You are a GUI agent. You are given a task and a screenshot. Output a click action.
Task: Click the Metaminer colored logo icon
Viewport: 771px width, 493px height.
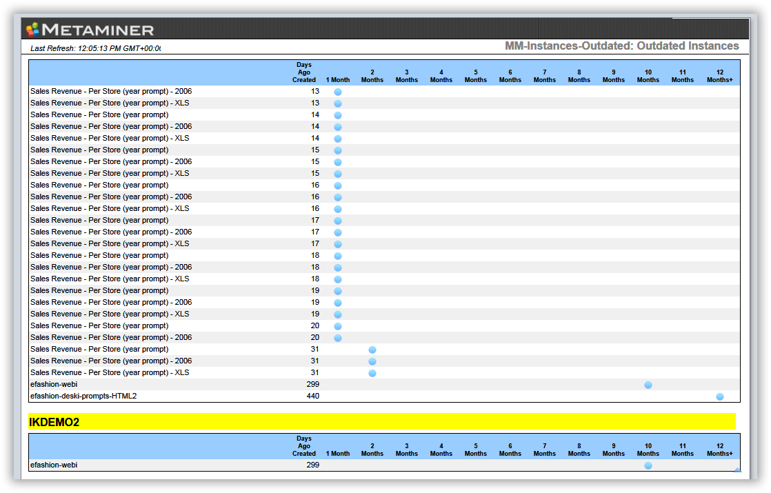coord(33,30)
